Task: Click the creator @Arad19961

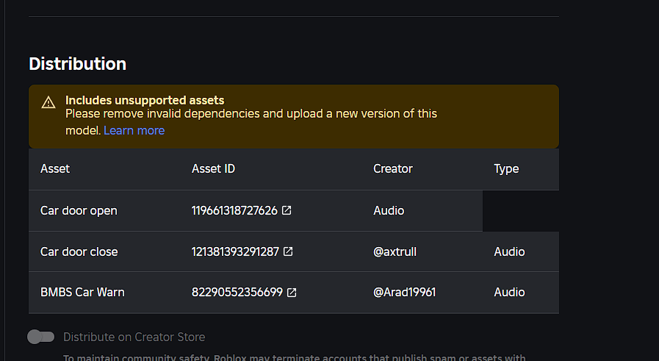Action: click(404, 293)
